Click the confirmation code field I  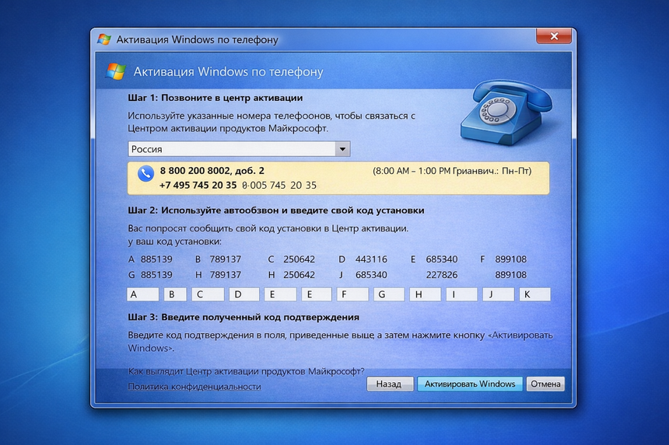pos(461,294)
